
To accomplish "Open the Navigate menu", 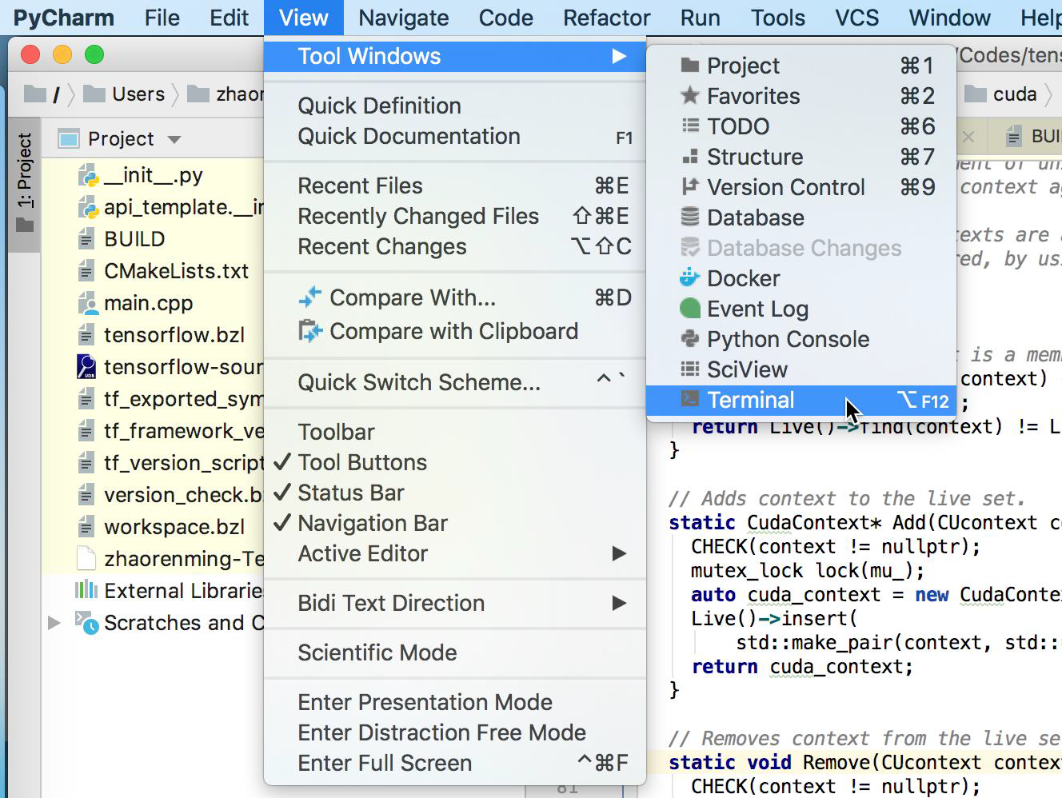I will (x=403, y=18).
